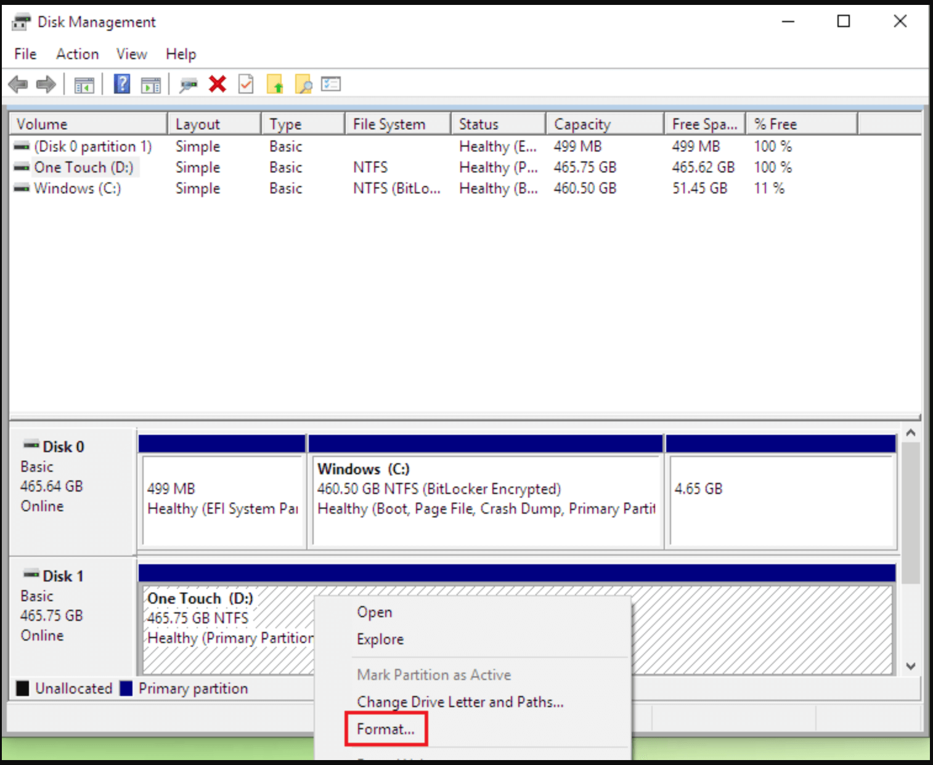Select Change Drive Letter and Paths

coord(460,702)
